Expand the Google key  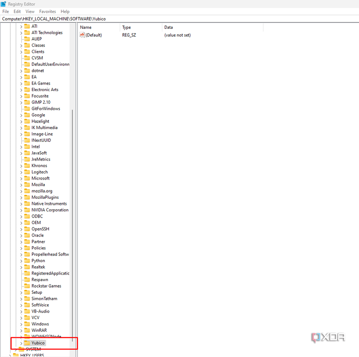(21, 115)
